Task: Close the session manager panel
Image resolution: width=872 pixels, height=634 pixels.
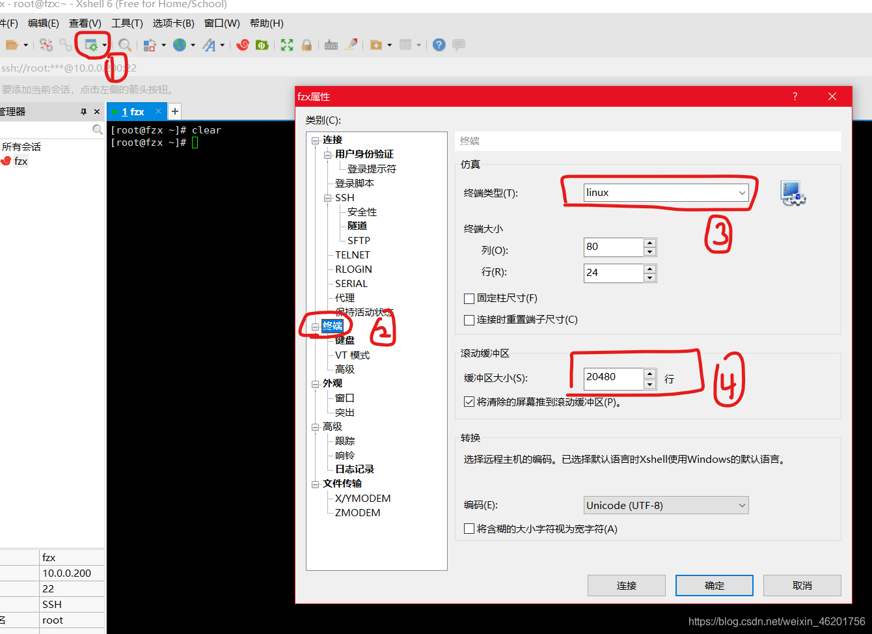Action: point(97,112)
